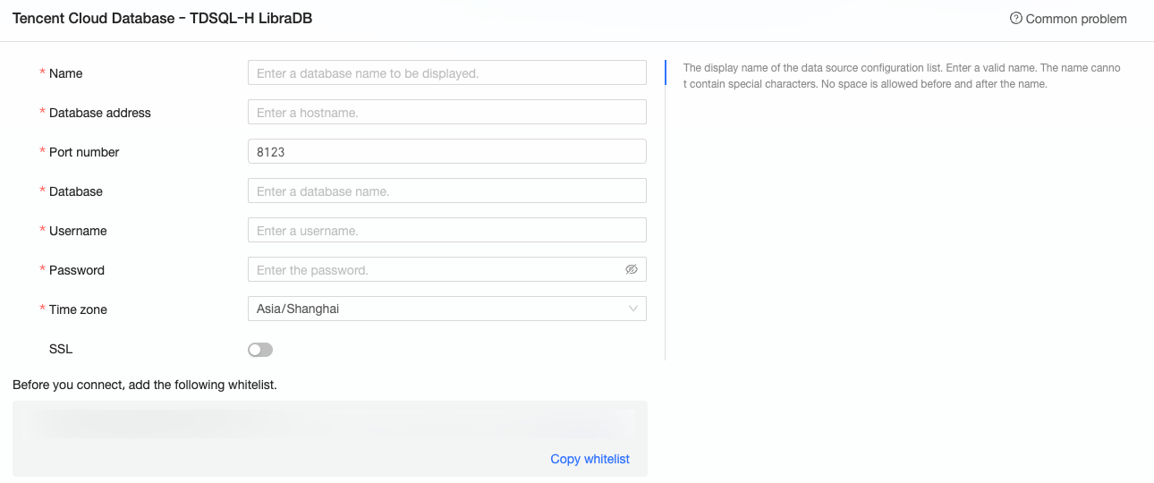1154x483 pixels.
Task: Focus the Database name input field
Action: (446, 191)
